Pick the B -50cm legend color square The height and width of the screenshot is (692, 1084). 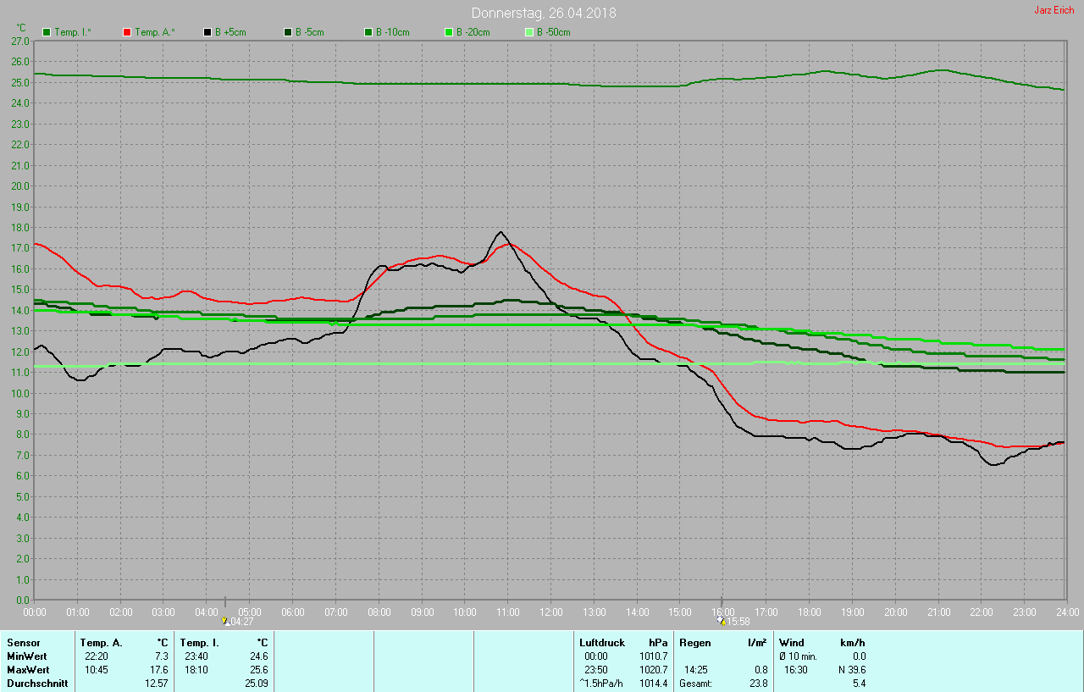[x=529, y=32]
